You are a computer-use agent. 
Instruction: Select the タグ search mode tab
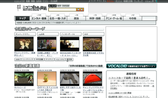coord(59,6)
